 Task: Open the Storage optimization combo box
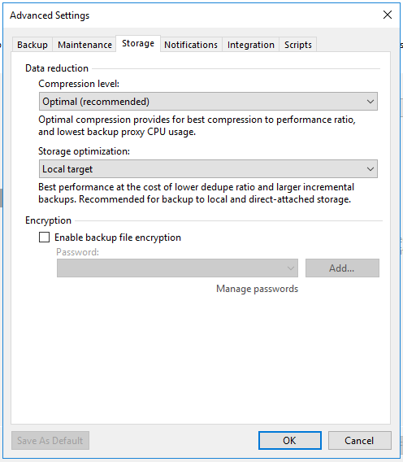point(208,169)
